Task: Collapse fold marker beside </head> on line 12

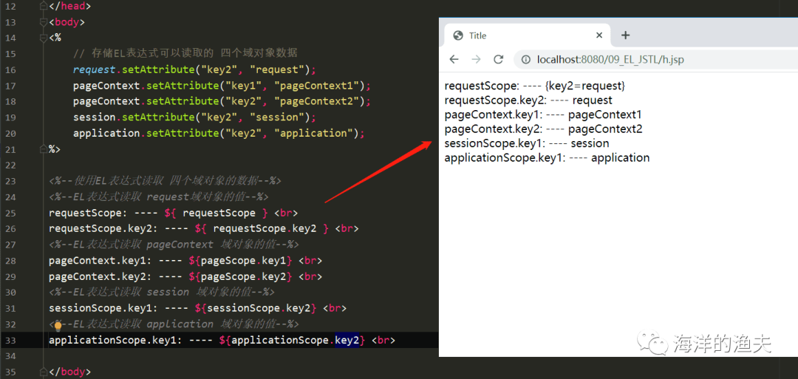Action: (44, 6)
